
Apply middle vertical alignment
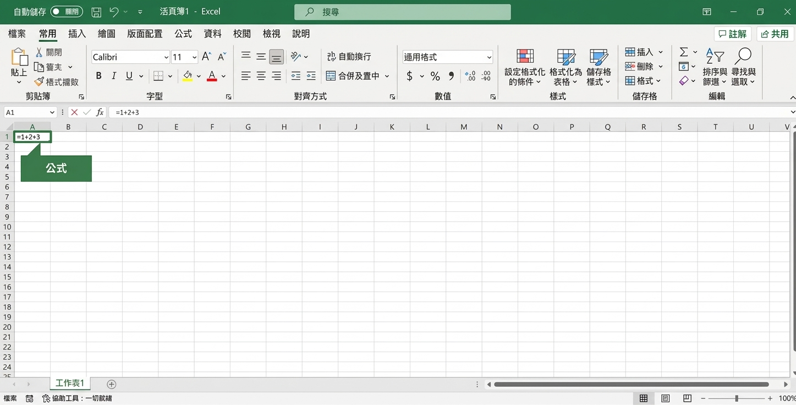point(261,56)
